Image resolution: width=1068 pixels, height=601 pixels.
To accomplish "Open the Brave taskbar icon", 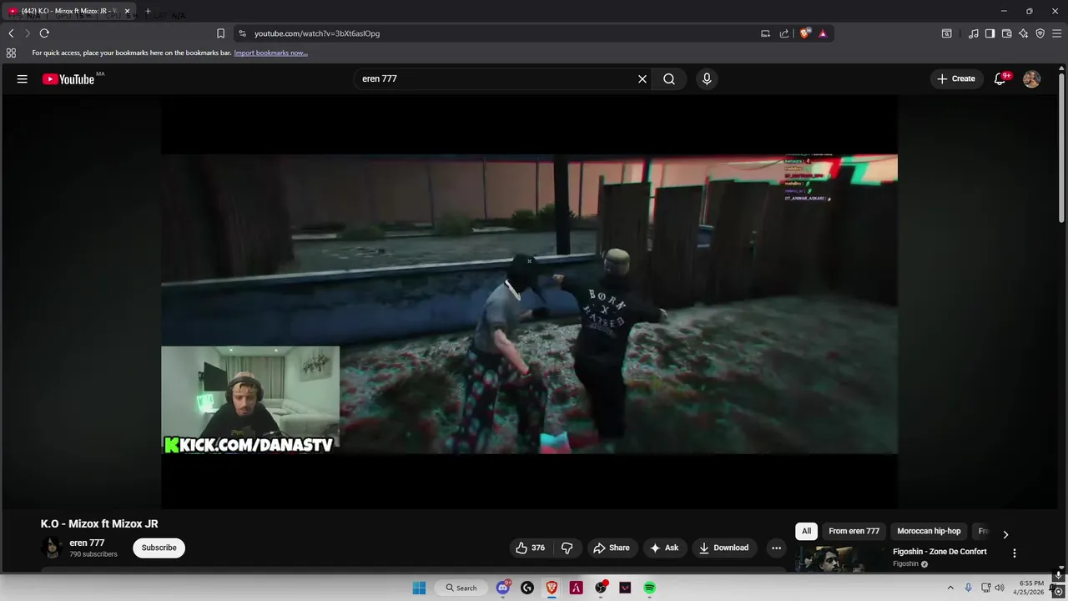I will tap(552, 588).
